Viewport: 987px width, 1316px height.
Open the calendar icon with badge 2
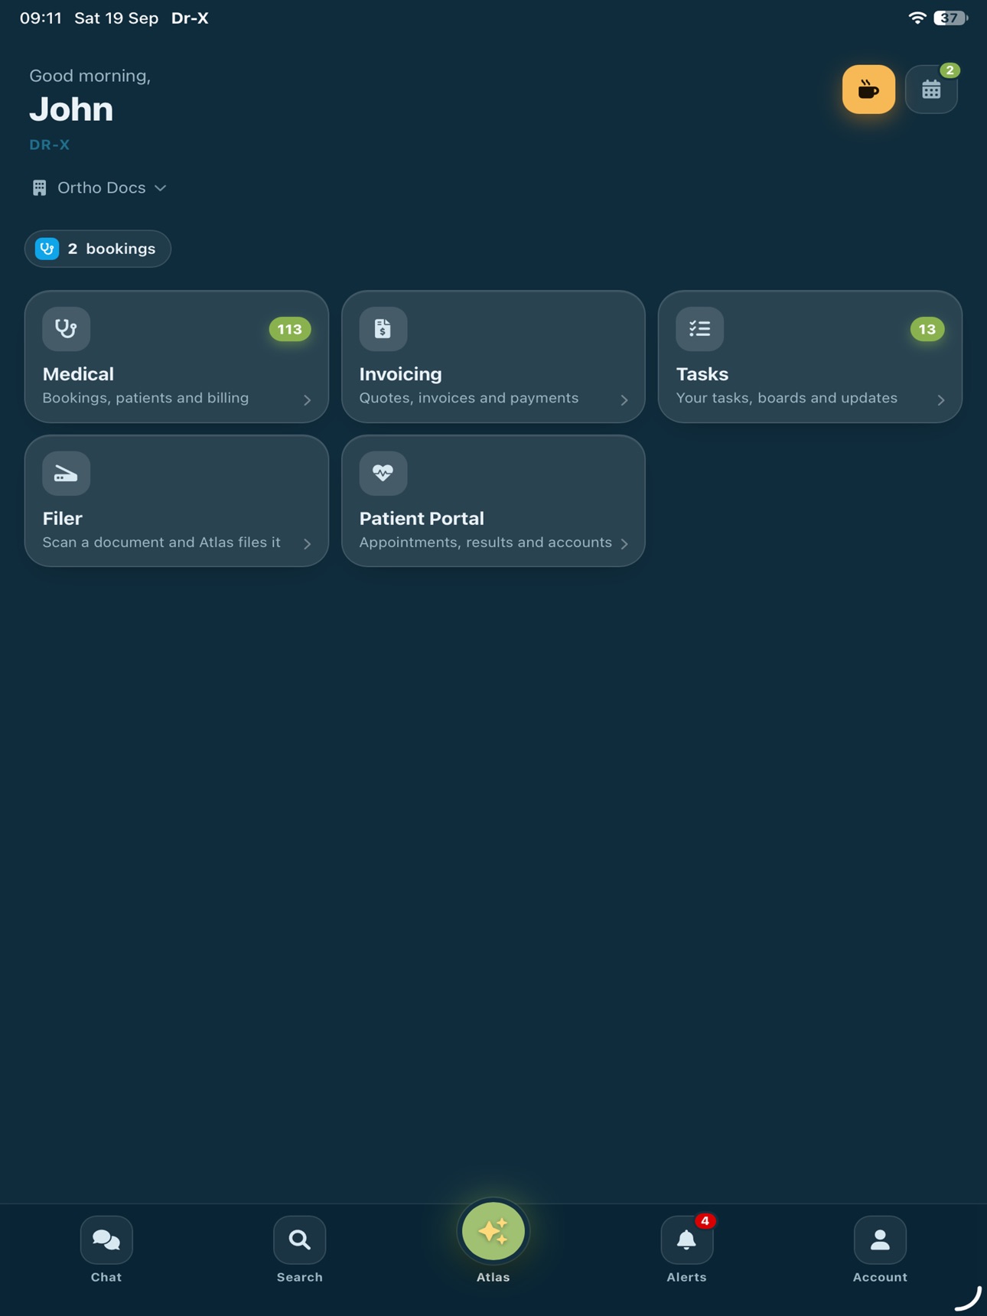click(931, 90)
